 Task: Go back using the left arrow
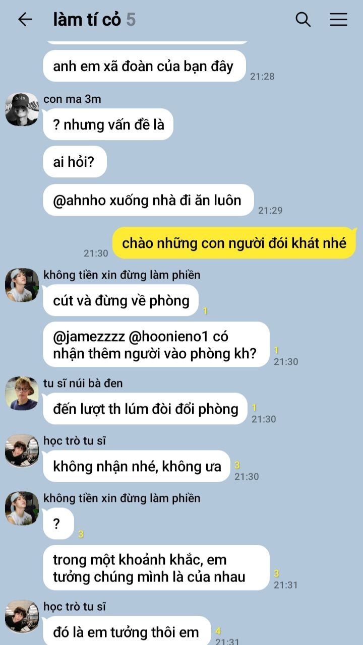tap(25, 20)
